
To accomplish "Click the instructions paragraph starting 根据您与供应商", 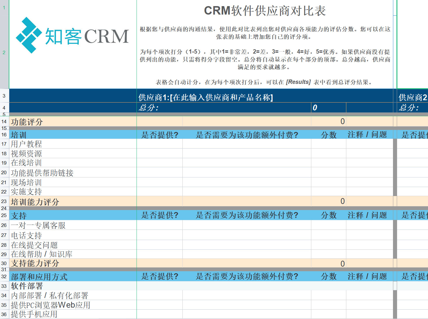I will point(265,33).
